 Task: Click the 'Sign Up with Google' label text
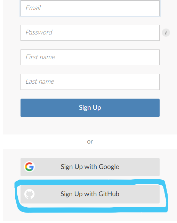click(90, 167)
